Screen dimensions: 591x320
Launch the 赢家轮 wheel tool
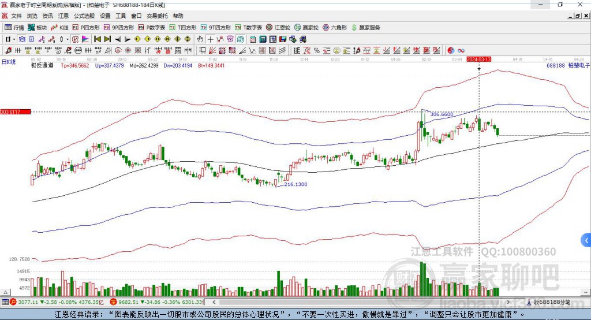pyautogui.click(x=306, y=28)
